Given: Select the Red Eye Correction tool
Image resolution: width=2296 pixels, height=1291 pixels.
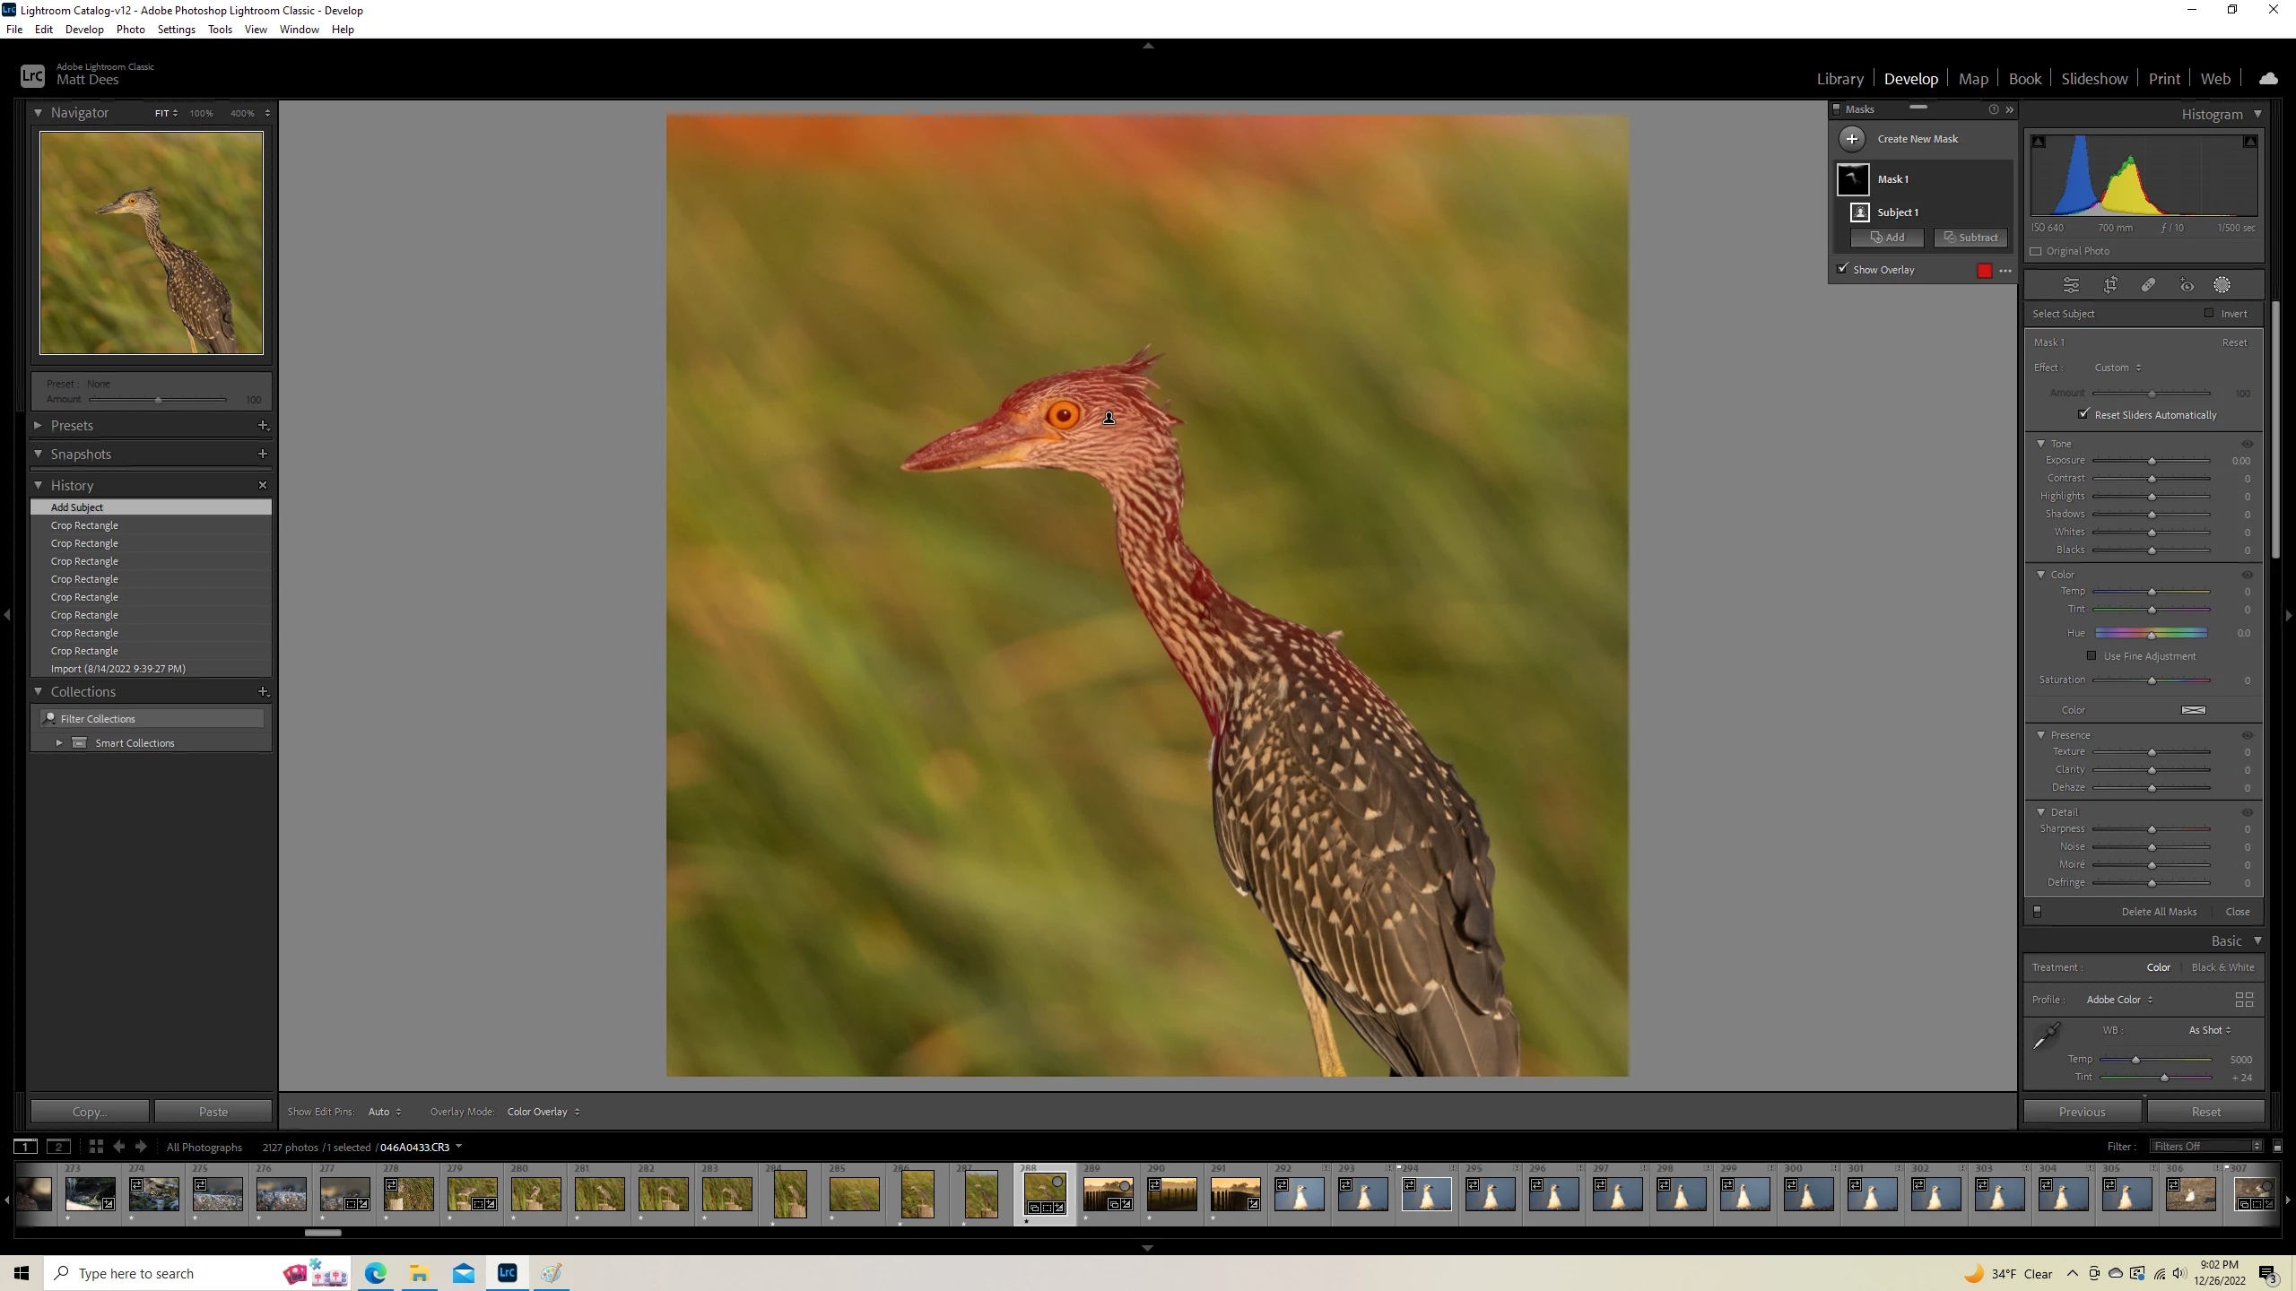Looking at the screenshot, I should pos(2187,285).
